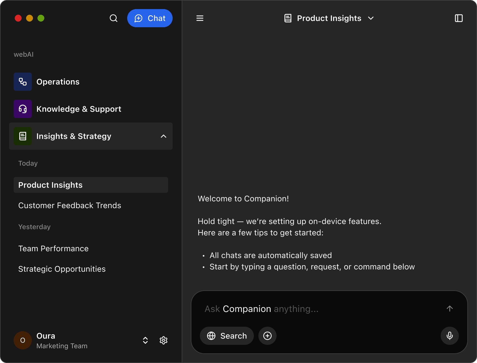The height and width of the screenshot is (363, 477).
Task: Open the Strategic Opportunities conversation
Action: 62,269
